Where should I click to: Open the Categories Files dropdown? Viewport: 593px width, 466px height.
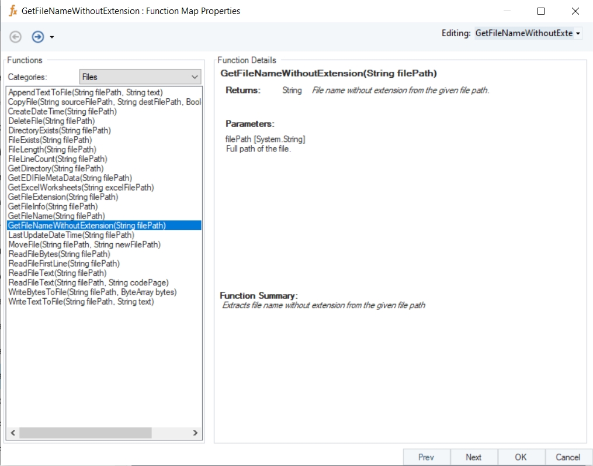(140, 77)
